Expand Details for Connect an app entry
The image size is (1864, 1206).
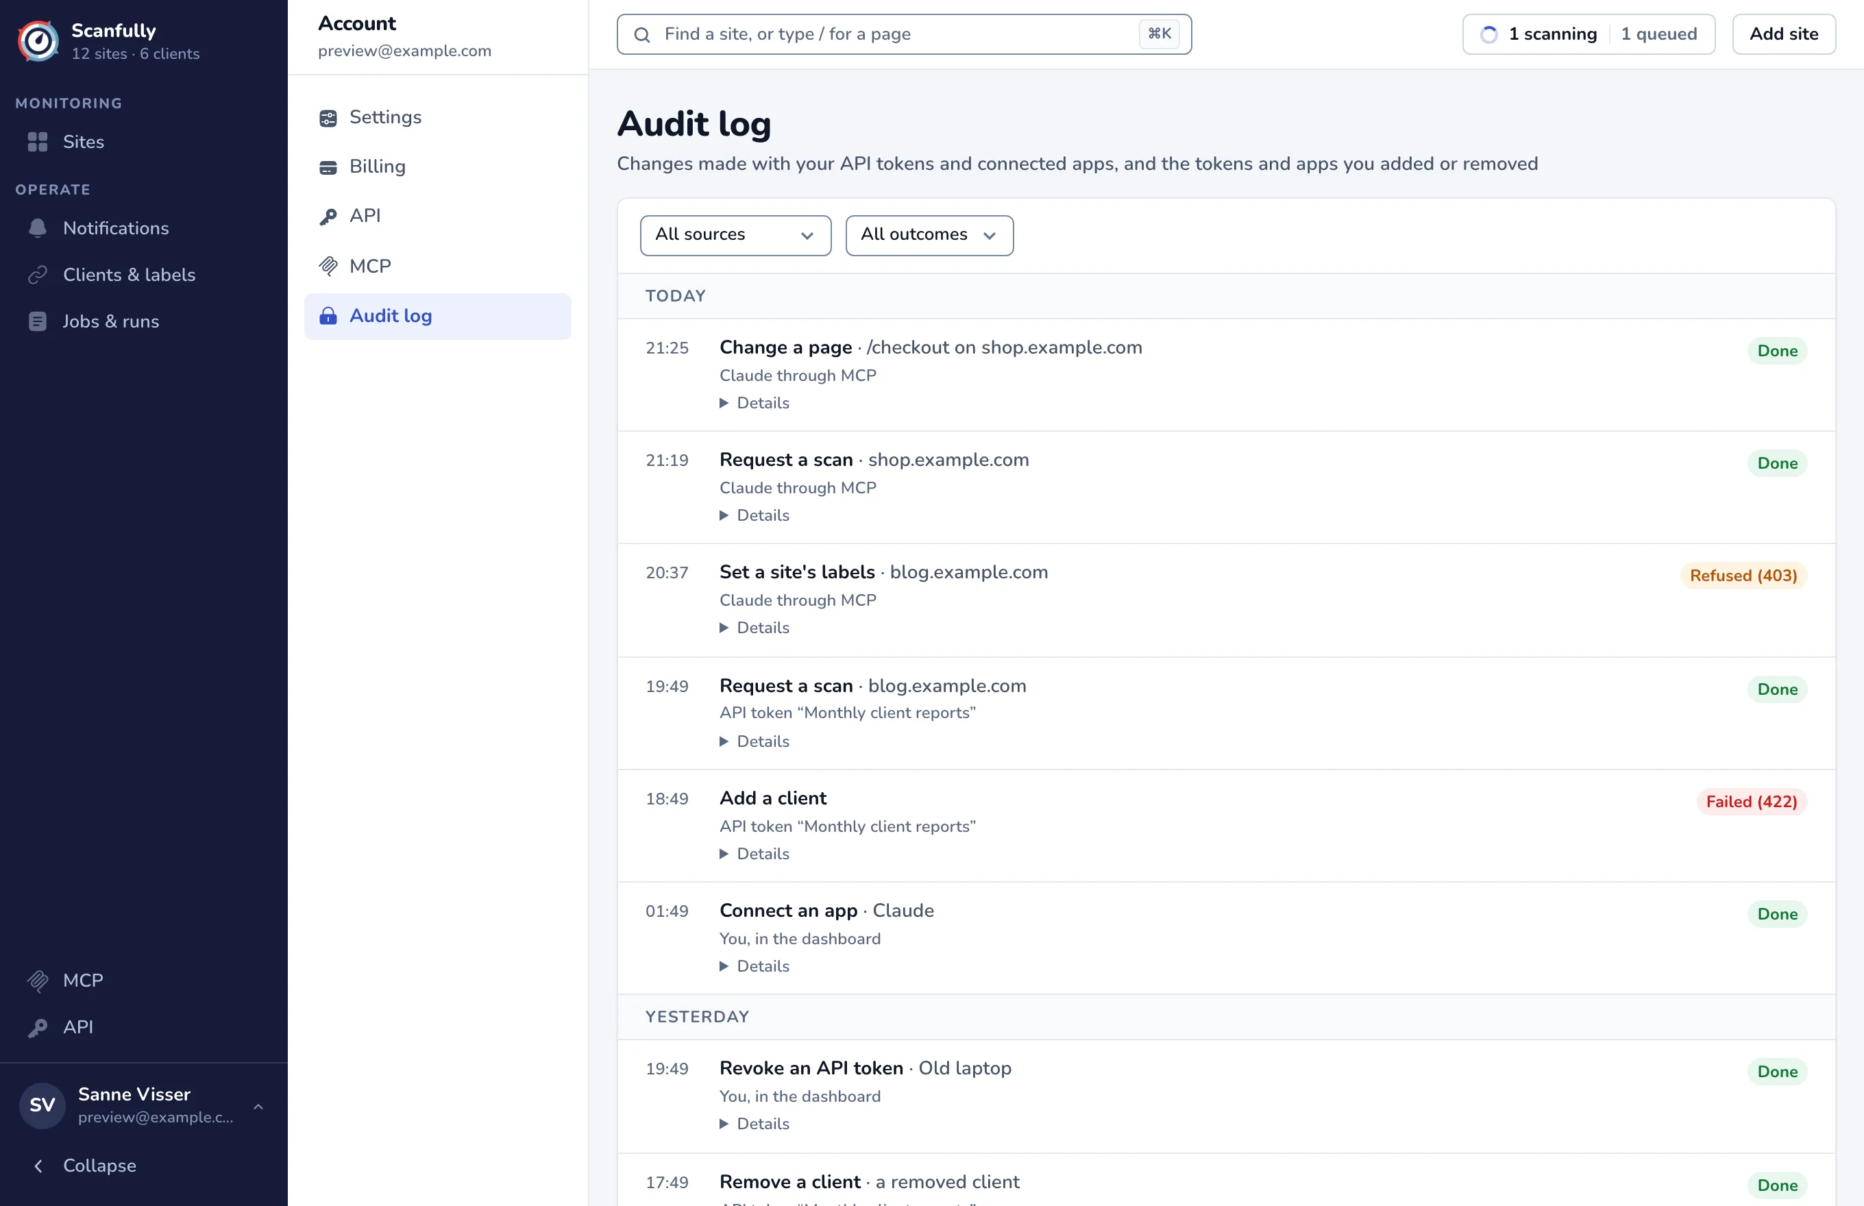coord(755,966)
